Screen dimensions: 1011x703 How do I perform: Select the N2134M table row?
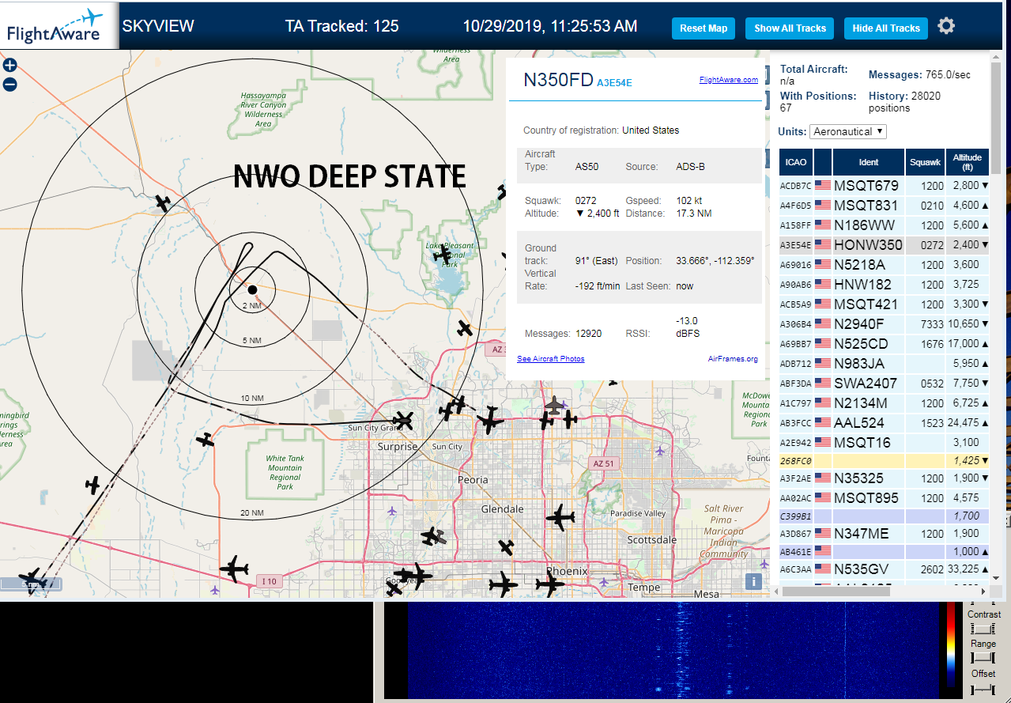(x=885, y=403)
